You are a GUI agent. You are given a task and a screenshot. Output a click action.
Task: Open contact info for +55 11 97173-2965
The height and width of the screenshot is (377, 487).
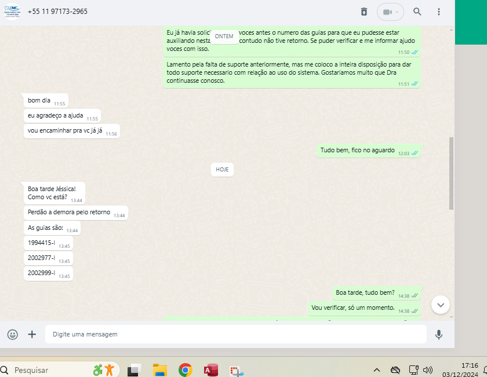coord(57,12)
